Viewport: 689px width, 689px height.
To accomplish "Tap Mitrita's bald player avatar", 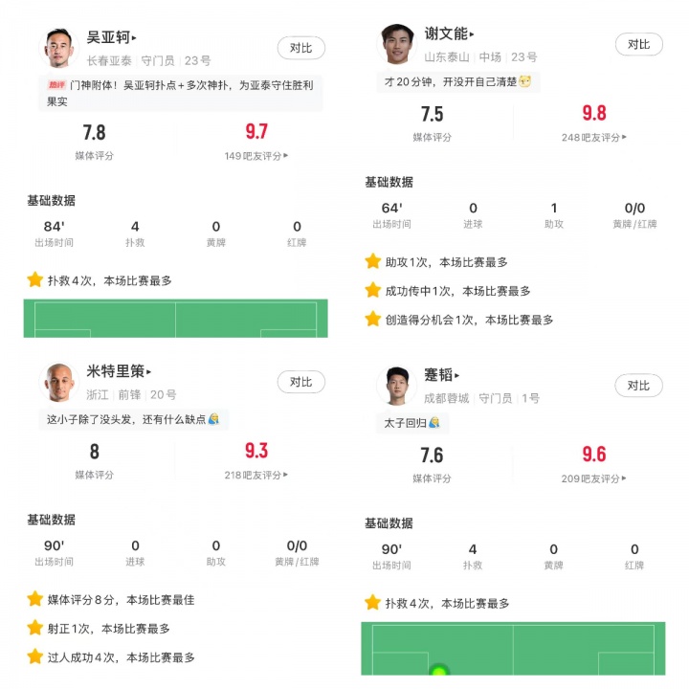I will pyautogui.click(x=58, y=383).
